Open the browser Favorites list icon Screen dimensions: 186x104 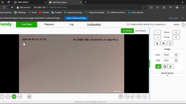[x=158, y=8]
